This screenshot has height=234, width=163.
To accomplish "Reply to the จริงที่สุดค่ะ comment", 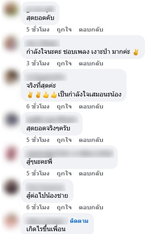I will point(91,106).
